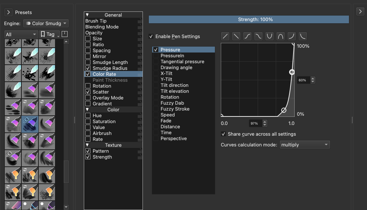The width and height of the screenshot is (367, 210).
Task: Choose the reverse S-shaped curve preset
Action: click(258, 36)
